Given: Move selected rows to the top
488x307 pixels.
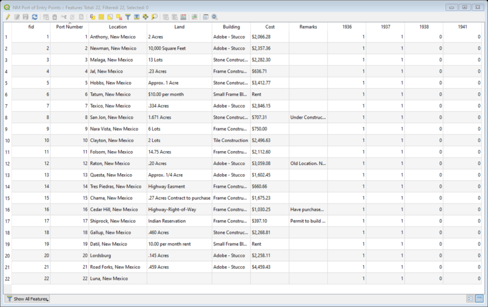Looking at the screenshot, I should coord(137,17).
